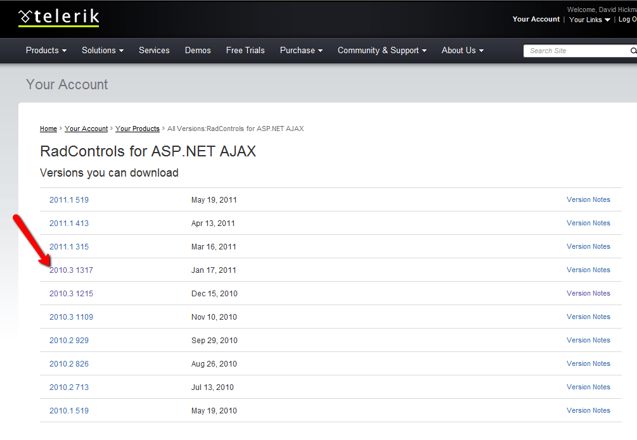637x440 pixels.
Task: Download version 2010.3 1109
Action: coord(71,317)
